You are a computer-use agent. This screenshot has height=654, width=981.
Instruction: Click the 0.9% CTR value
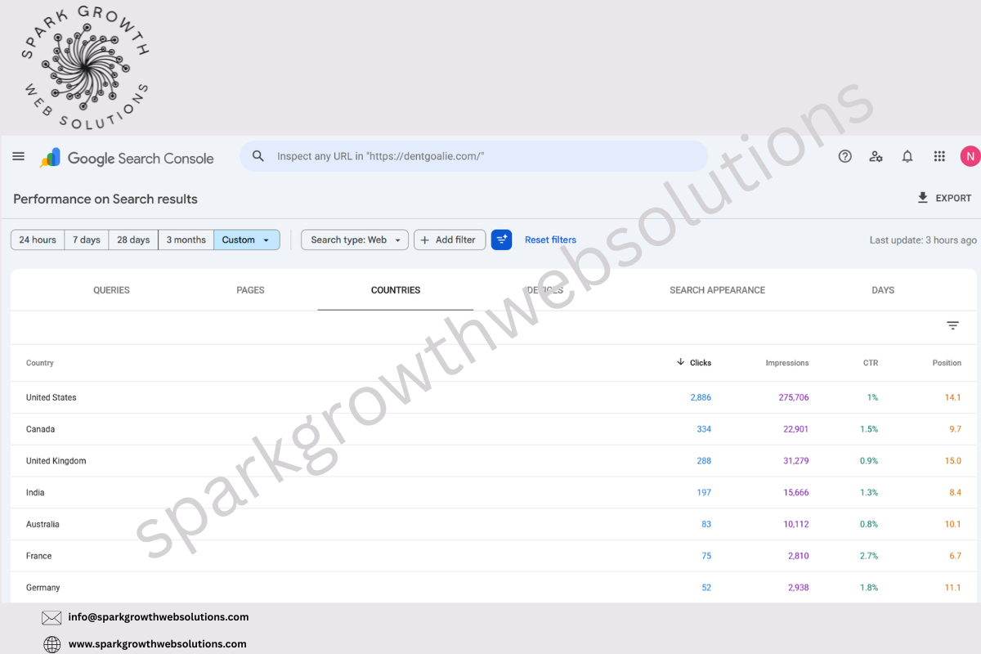click(x=869, y=461)
